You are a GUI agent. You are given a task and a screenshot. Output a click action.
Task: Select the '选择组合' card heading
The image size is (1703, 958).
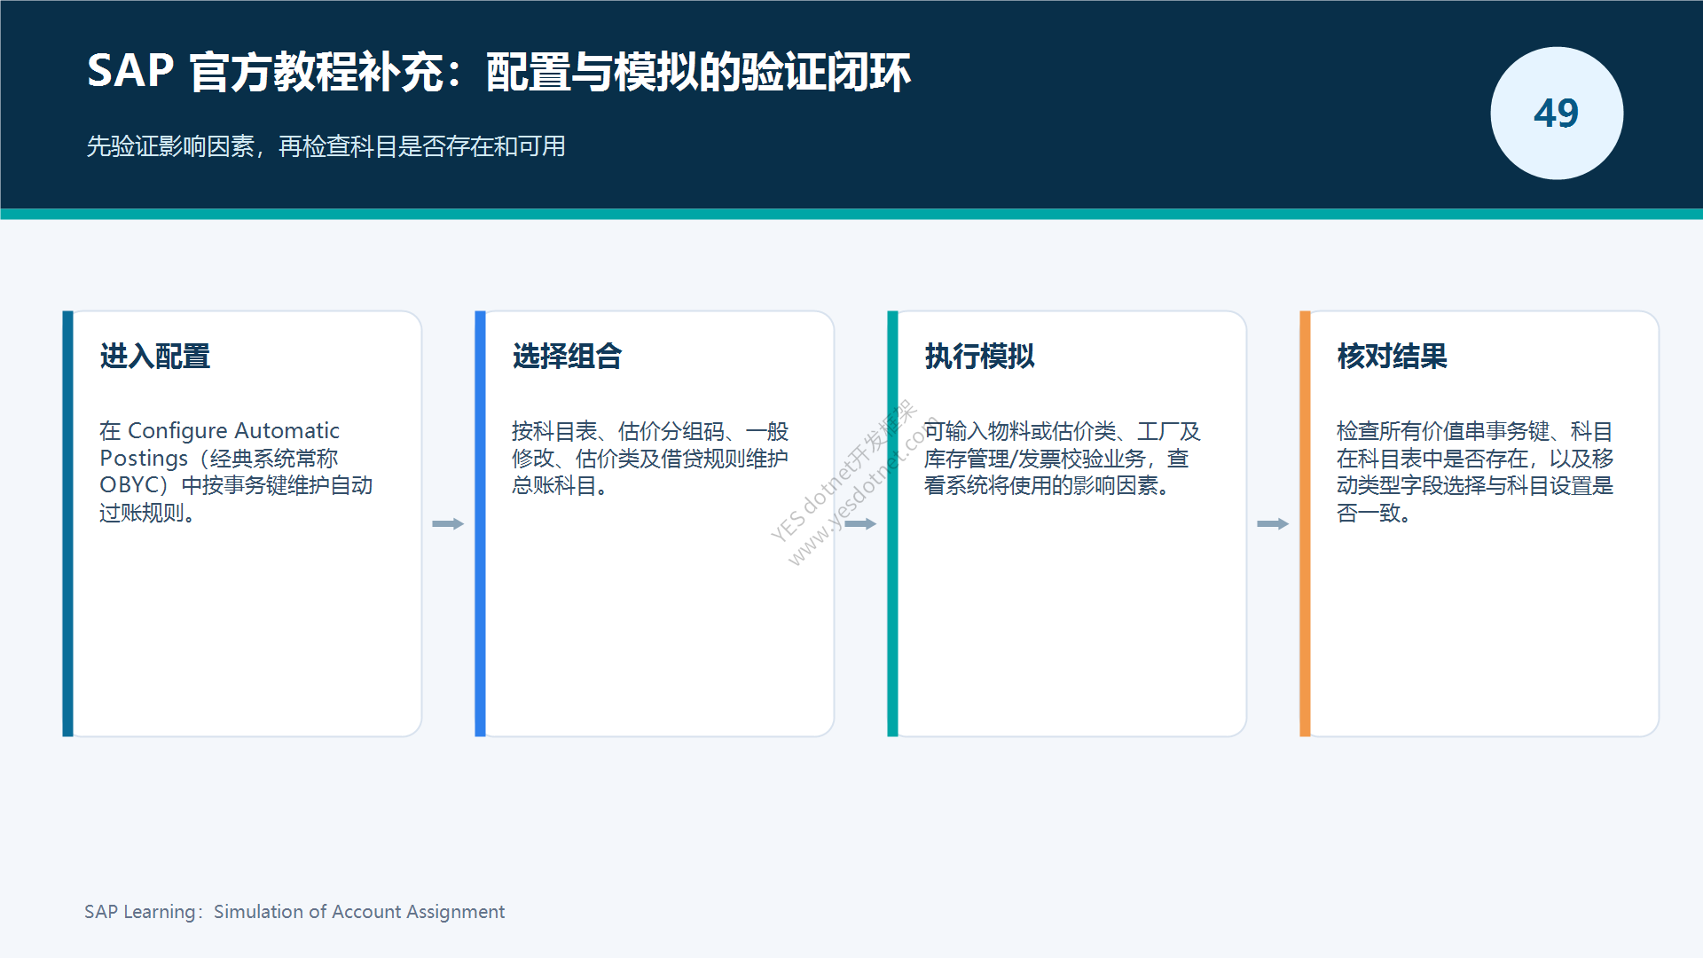coord(568,357)
